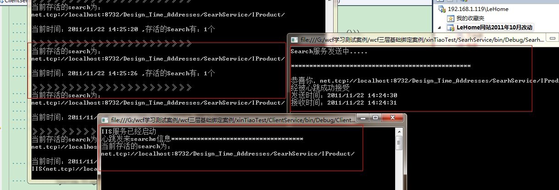Viewport: 559px width, 190px height.
Task: Click the server icon beside 192.168.1.119\LeHome
Action: pyautogui.click(x=442, y=9)
